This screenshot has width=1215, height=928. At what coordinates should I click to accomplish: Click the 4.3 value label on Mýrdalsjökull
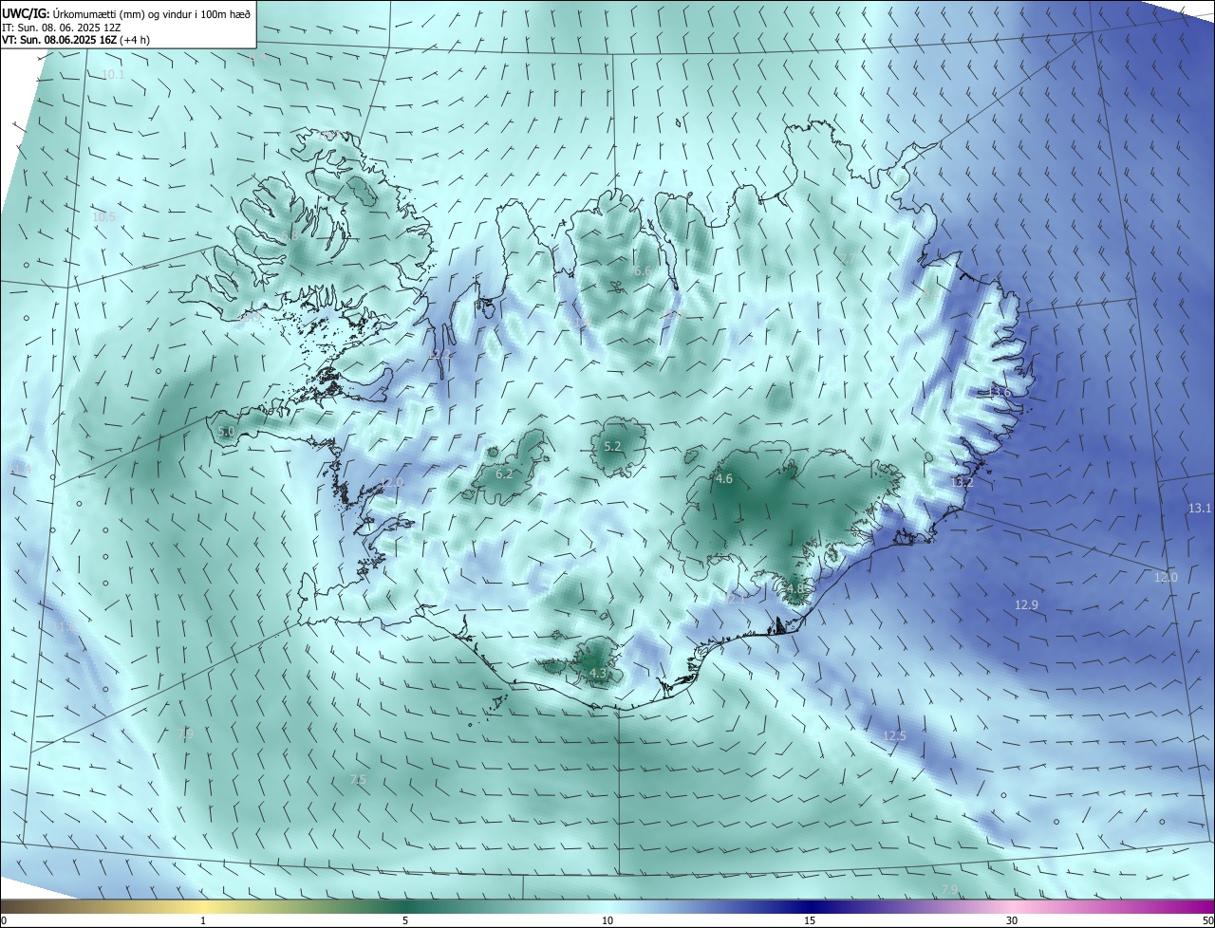point(598,673)
